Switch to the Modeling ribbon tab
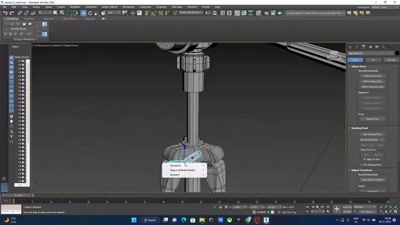Screen dimensions: 400x225 pyautogui.click(x=12, y=19)
